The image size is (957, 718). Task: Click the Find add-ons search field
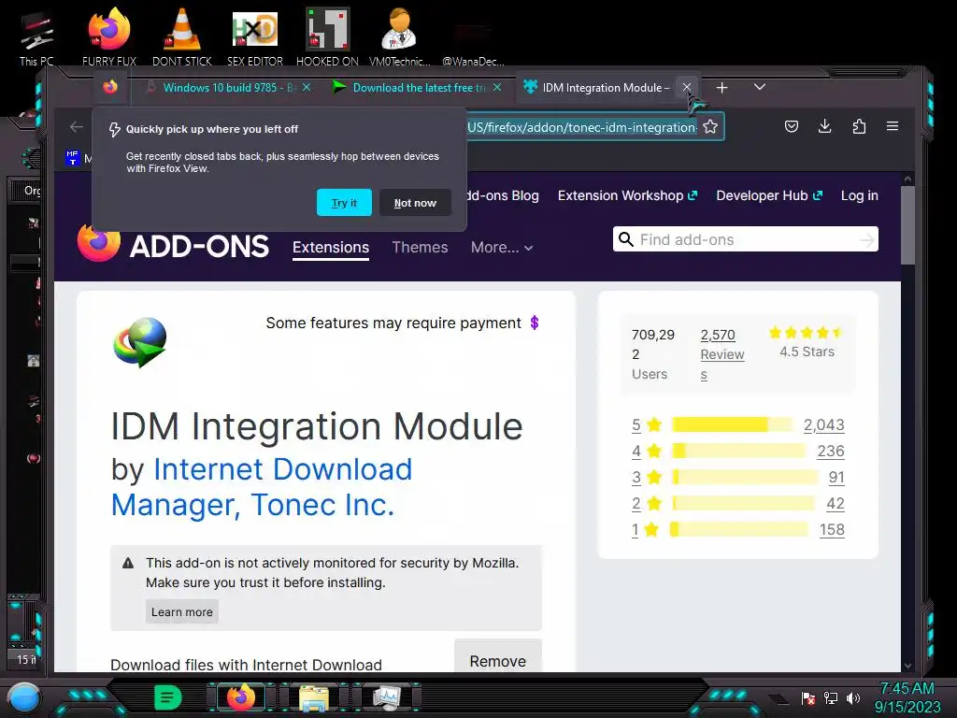(745, 239)
